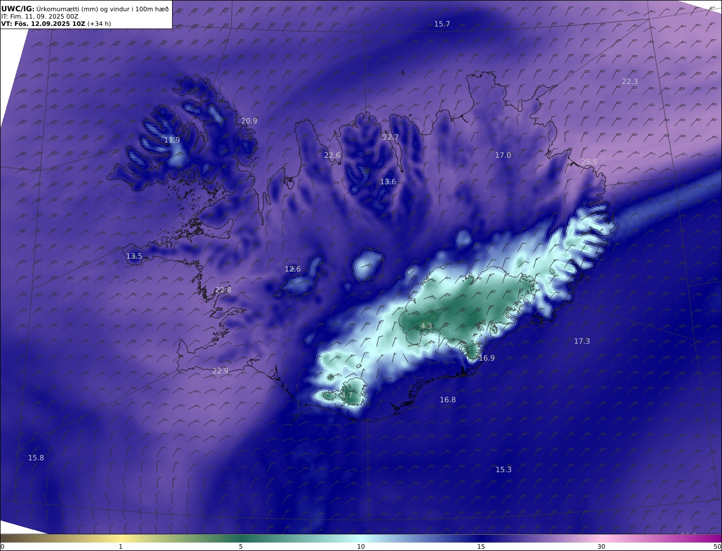This screenshot has height=551, width=722.
Task: Click the 11.9 value label
Action: (171, 140)
